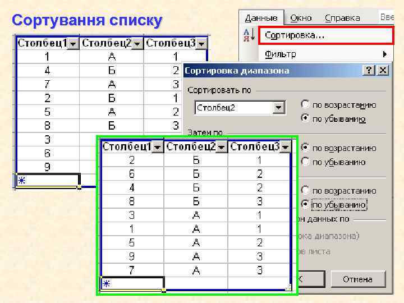Select 'по возрастанию' radio in the last sort group
Screen dimensions: 404x303
tap(305, 190)
